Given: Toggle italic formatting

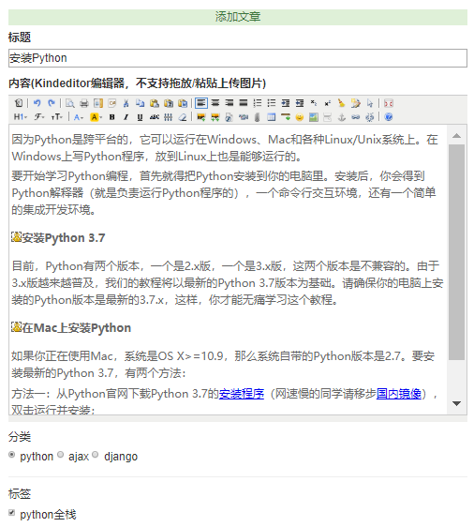Looking at the screenshot, I should tap(126, 117).
